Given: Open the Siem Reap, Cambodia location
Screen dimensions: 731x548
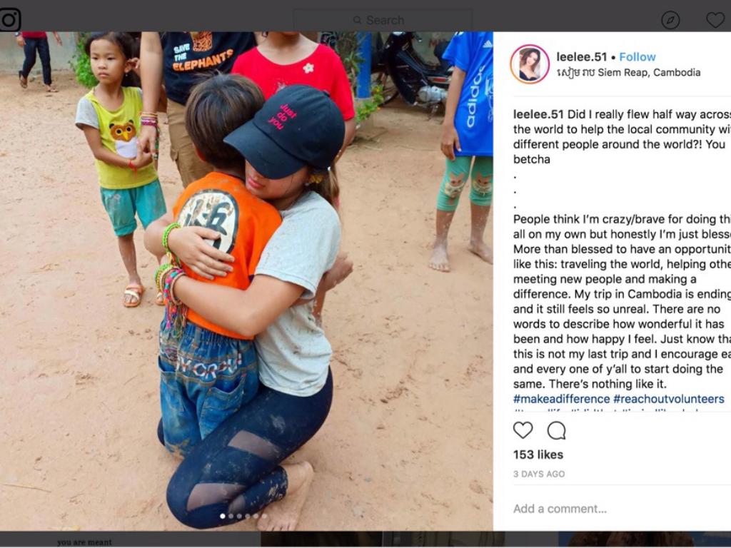Looking at the screenshot, I should (628, 73).
